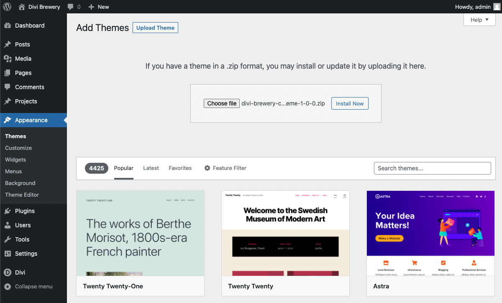Select the Appearance menu item

pyautogui.click(x=33, y=120)
